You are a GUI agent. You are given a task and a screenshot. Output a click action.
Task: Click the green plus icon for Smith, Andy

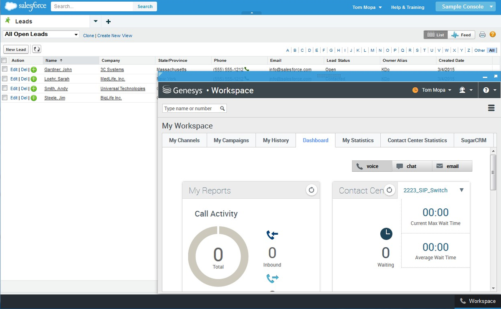pyautogui.click(x=34, y=89)
